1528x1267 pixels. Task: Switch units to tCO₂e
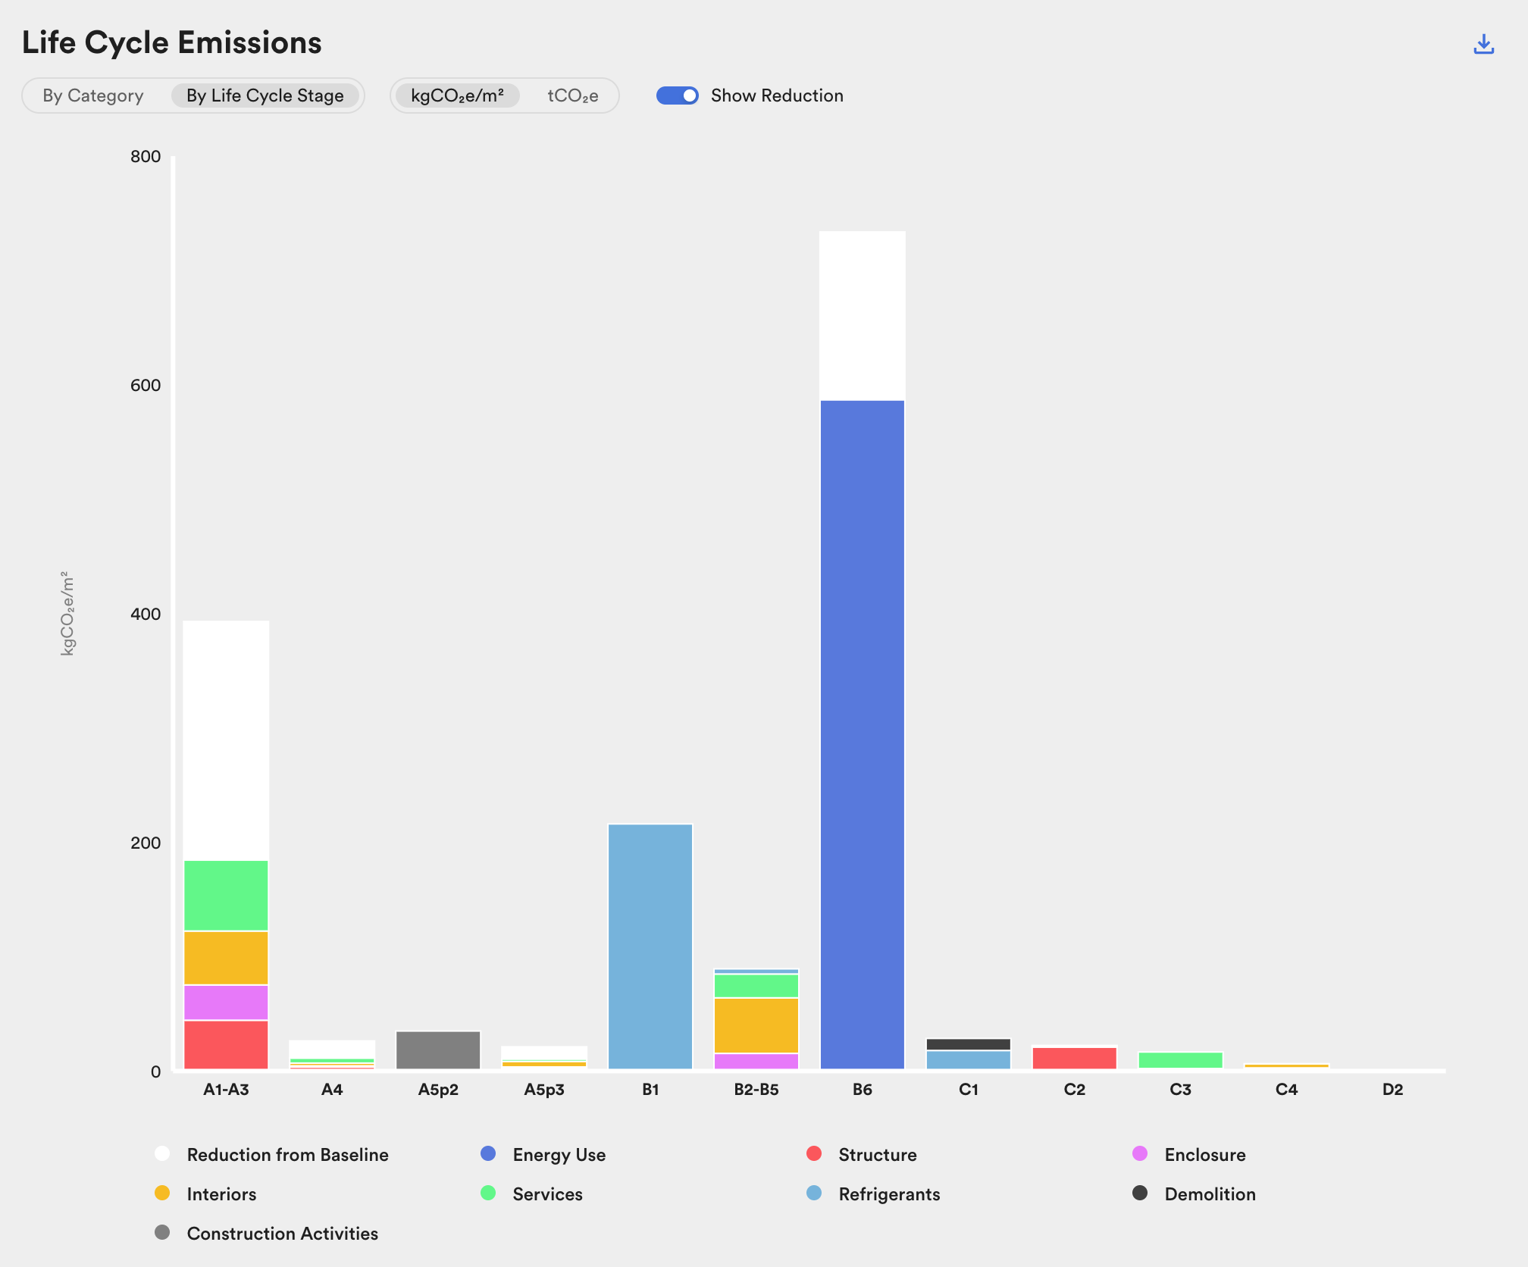click(x=572, y=95)
